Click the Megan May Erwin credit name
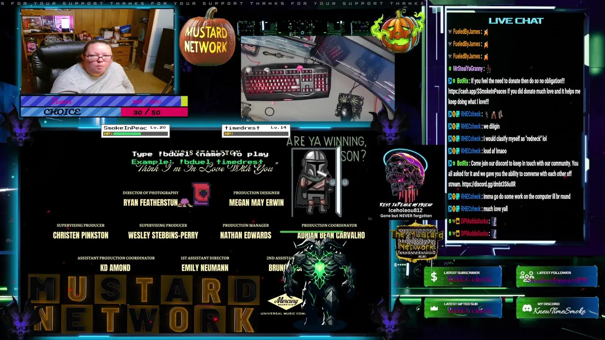The height and width of the screenshot is (340, 605). click(x=256, y=203)
